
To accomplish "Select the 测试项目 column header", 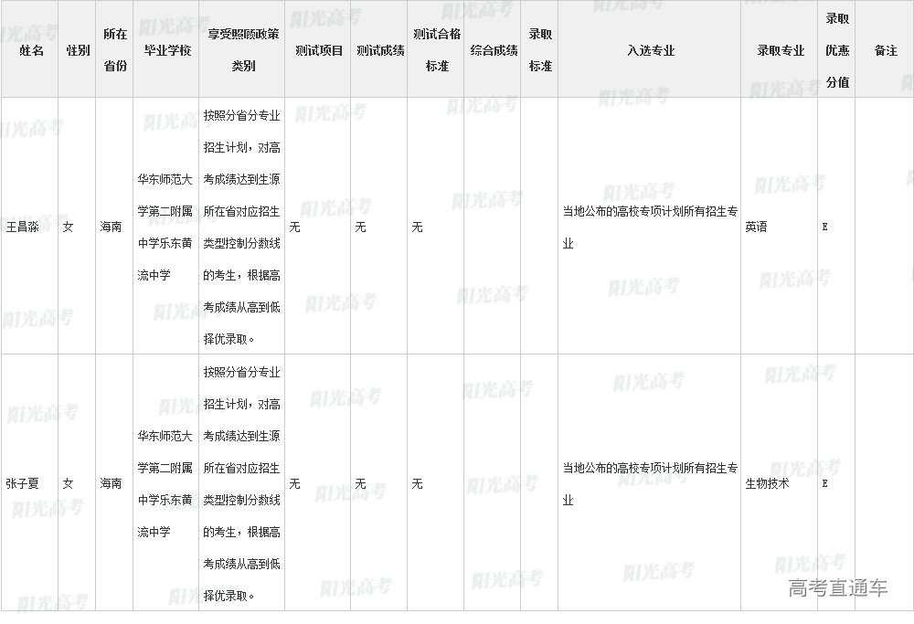I will [319, 50].
